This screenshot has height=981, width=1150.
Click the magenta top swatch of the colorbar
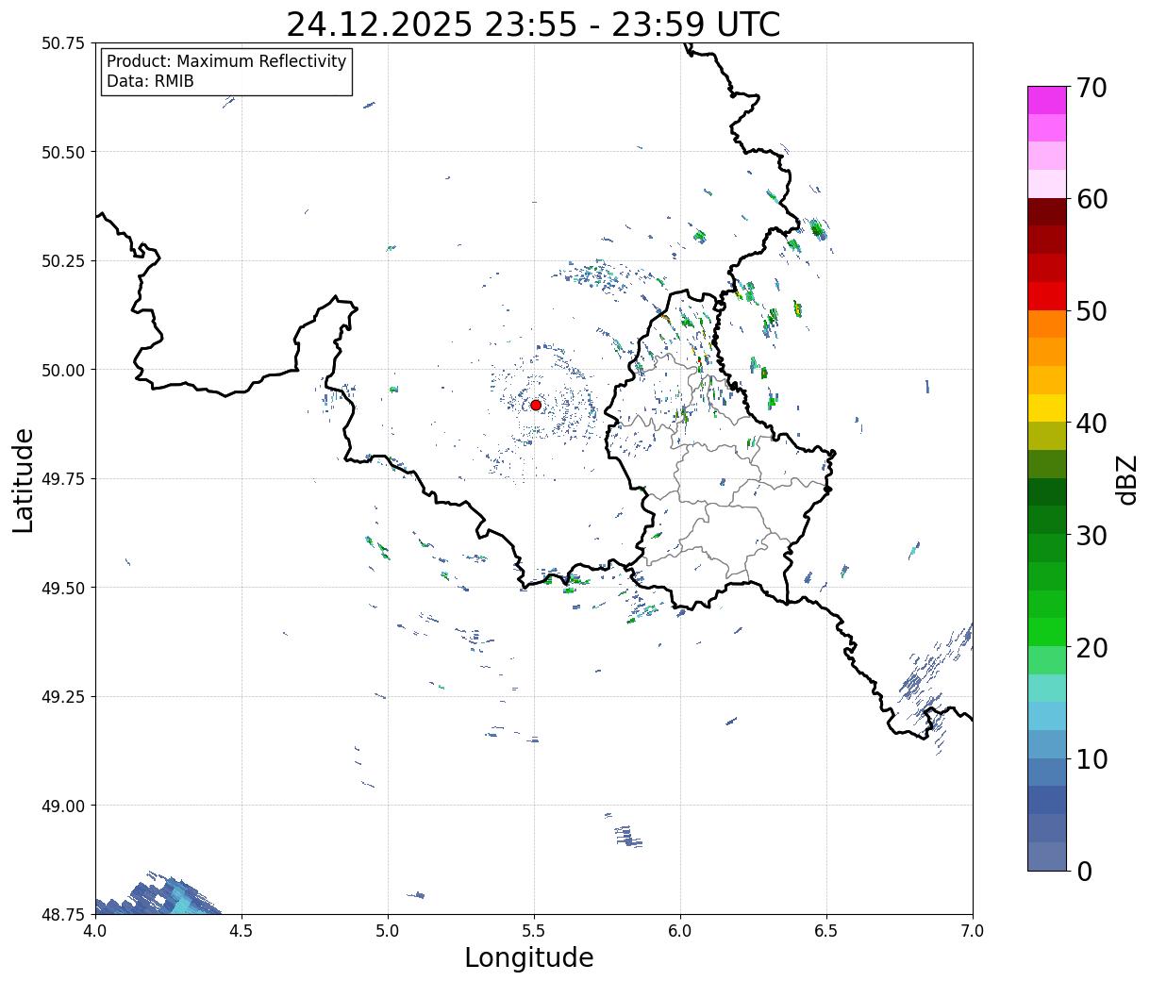point(1047,100)
